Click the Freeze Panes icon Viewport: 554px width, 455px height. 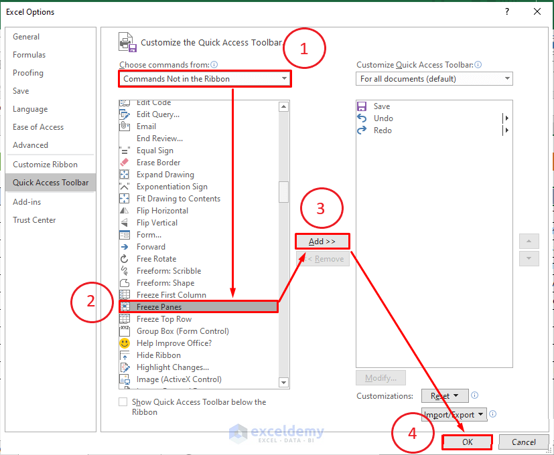click(125, 306)
